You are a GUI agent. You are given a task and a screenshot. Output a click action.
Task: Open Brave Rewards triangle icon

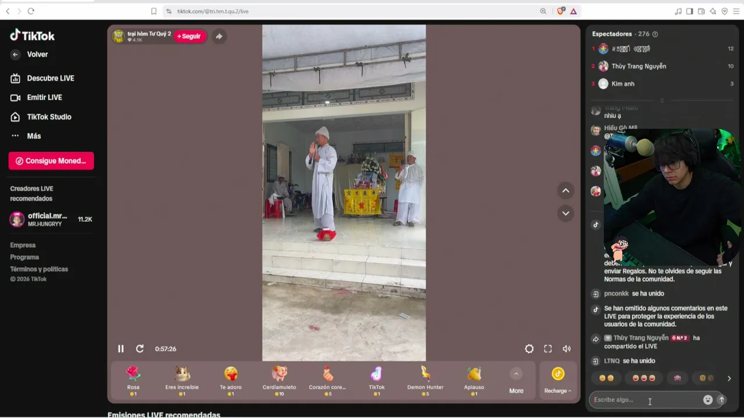[573, 11]
